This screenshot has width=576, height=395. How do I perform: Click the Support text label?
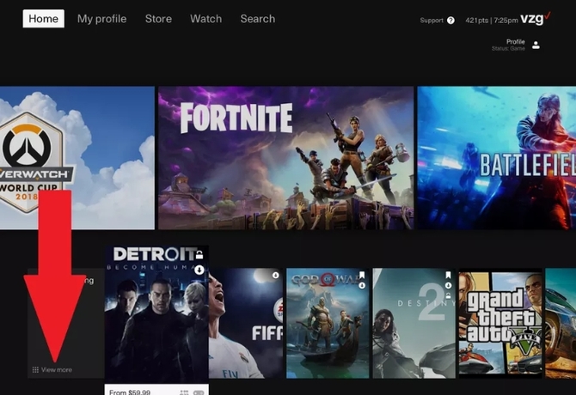[432, 20]
